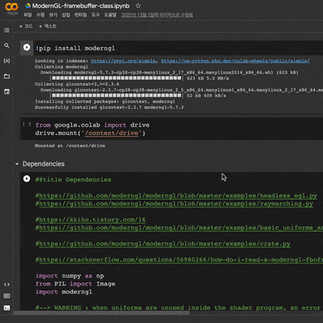This screenshot has width=323, height=323.
Task: Click 'from google.colab import drive' line
Action: tap(92, 125)
